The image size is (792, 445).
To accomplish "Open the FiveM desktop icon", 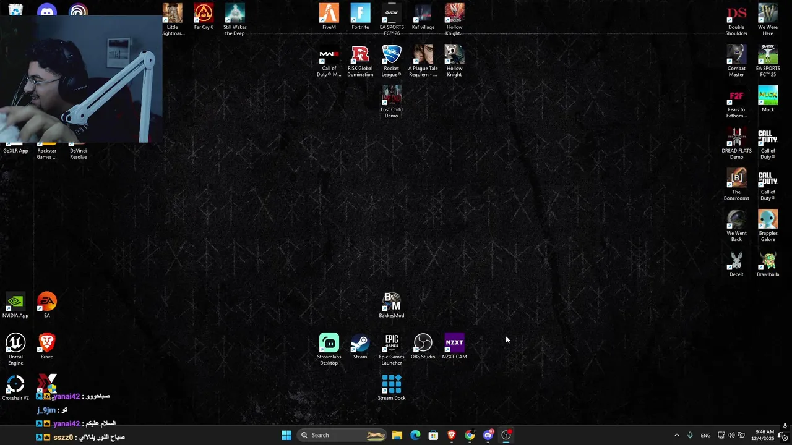I will coord(329,17).
